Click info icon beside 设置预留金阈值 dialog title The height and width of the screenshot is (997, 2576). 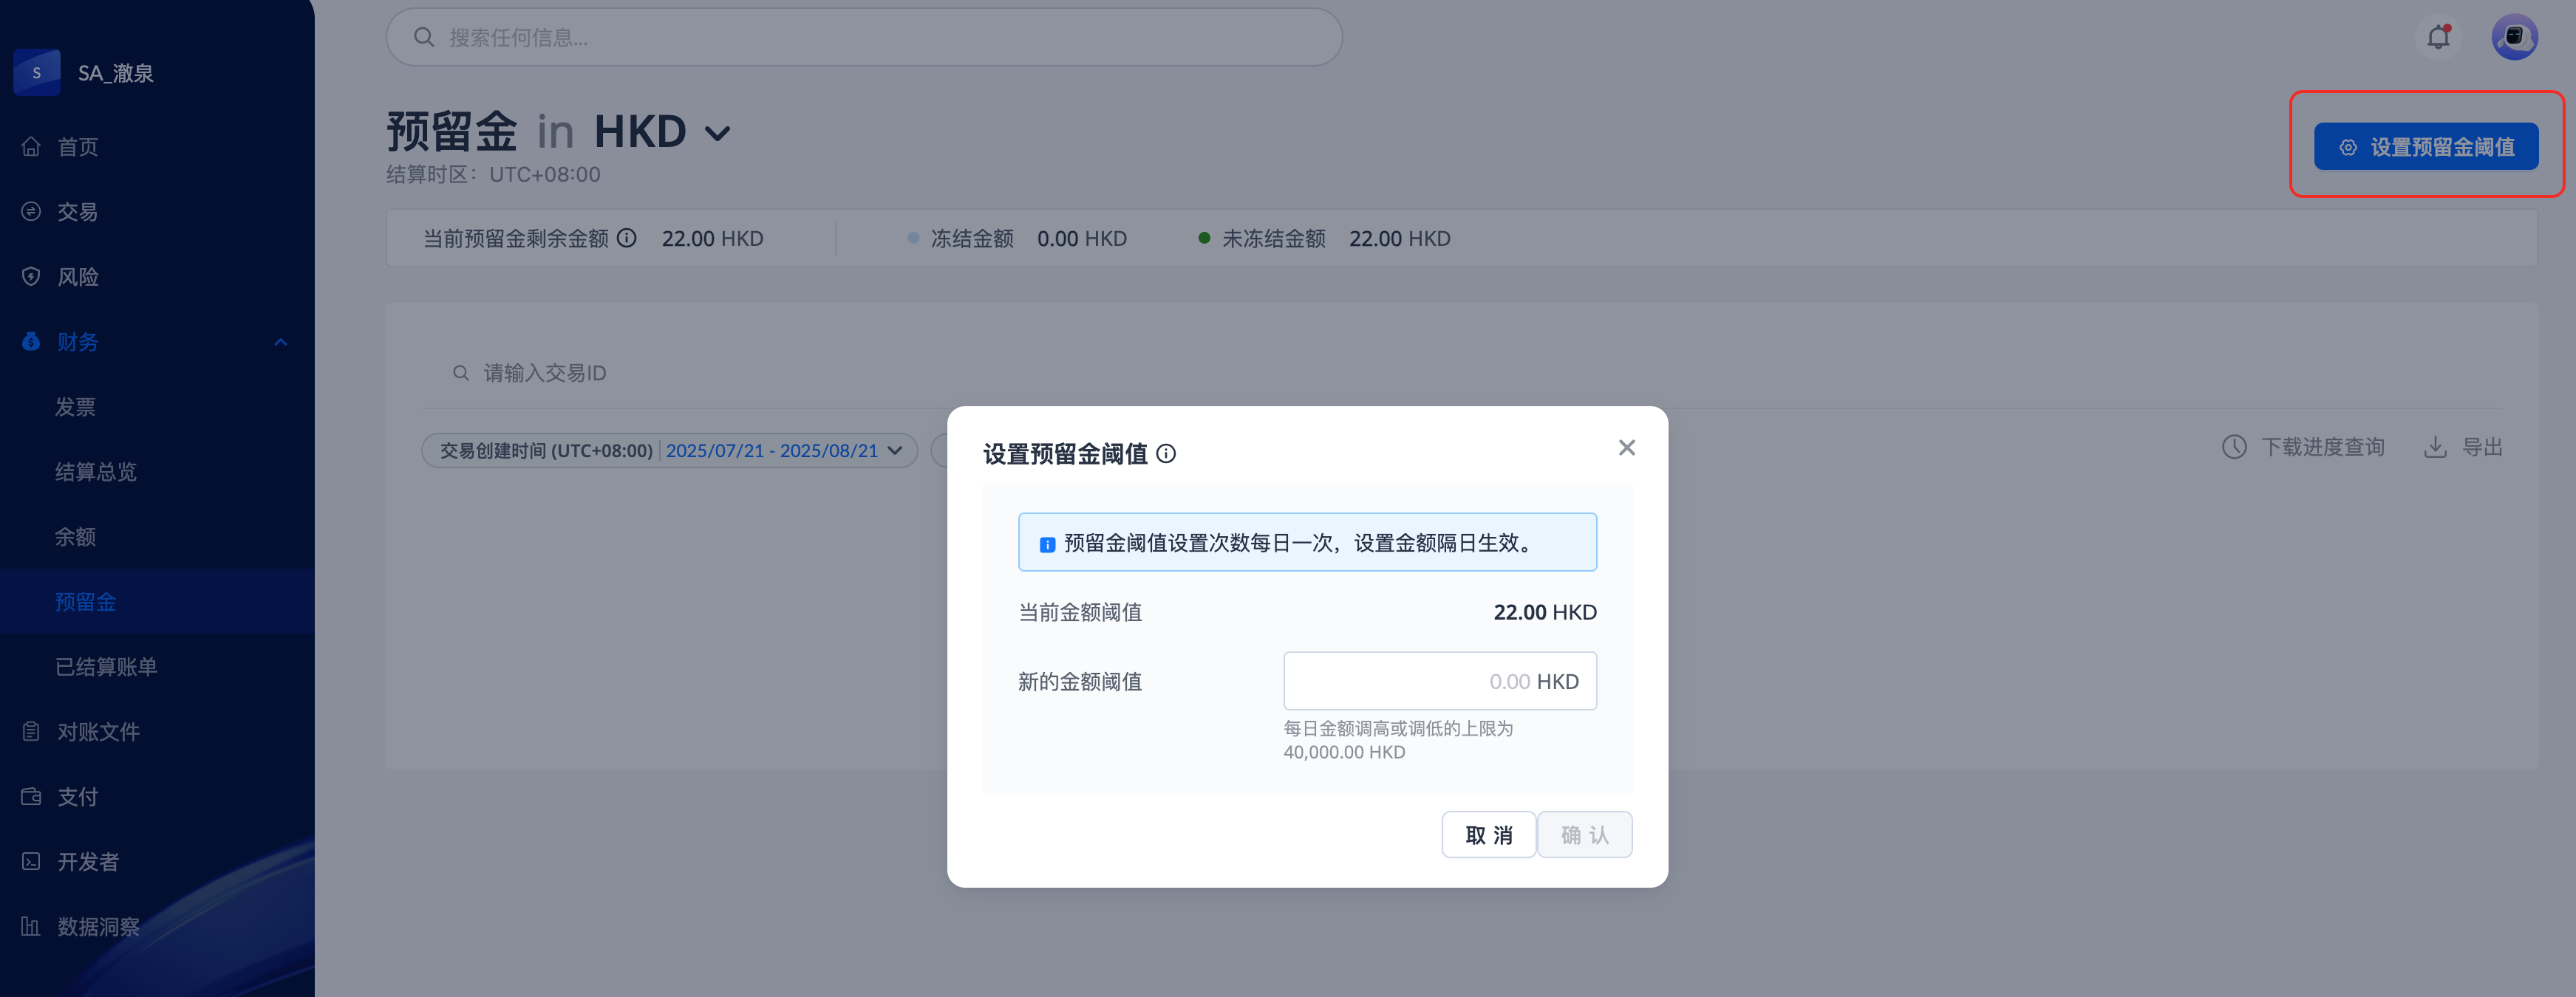1166,453
